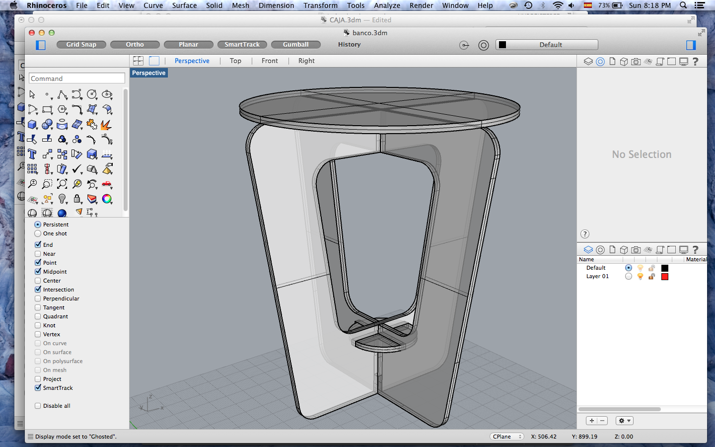Open the Surface menu
715x447 pixels.
click(x=184, y=5)
